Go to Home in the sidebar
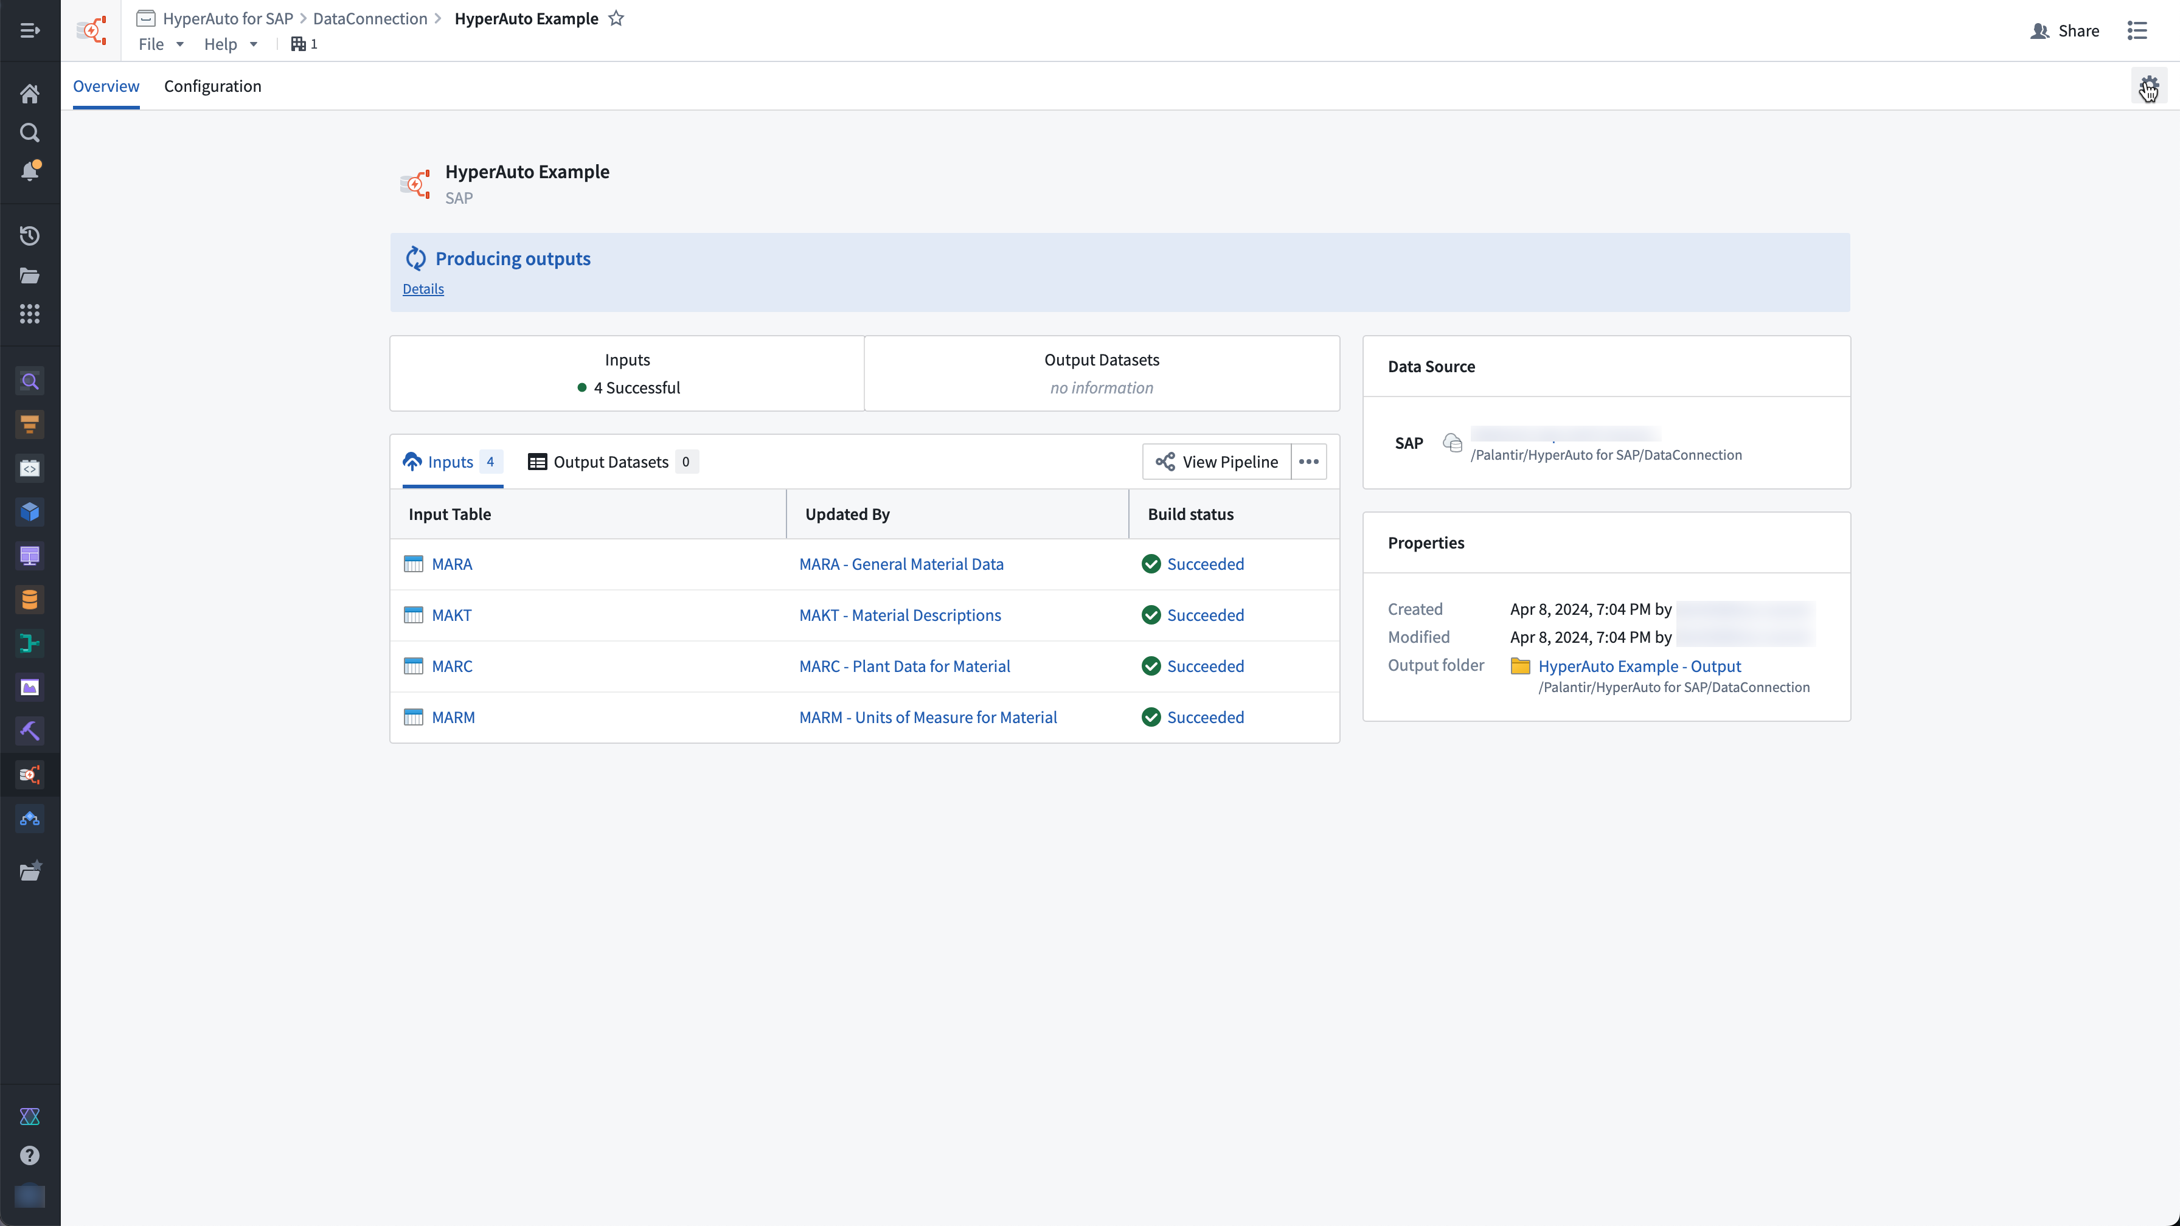2180x1226 pixels. point(30,93)
